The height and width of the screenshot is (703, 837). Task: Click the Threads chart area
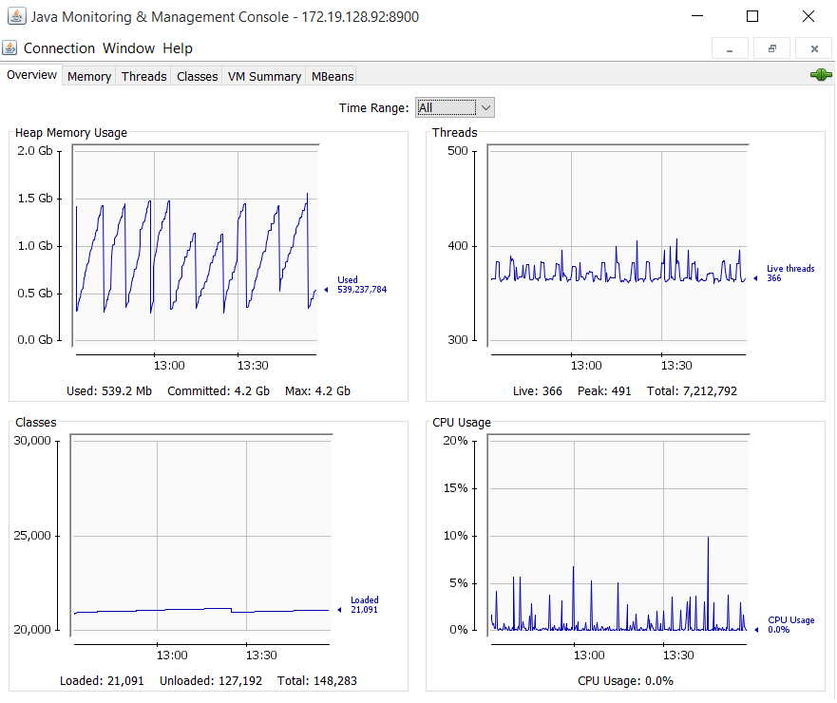618,246
